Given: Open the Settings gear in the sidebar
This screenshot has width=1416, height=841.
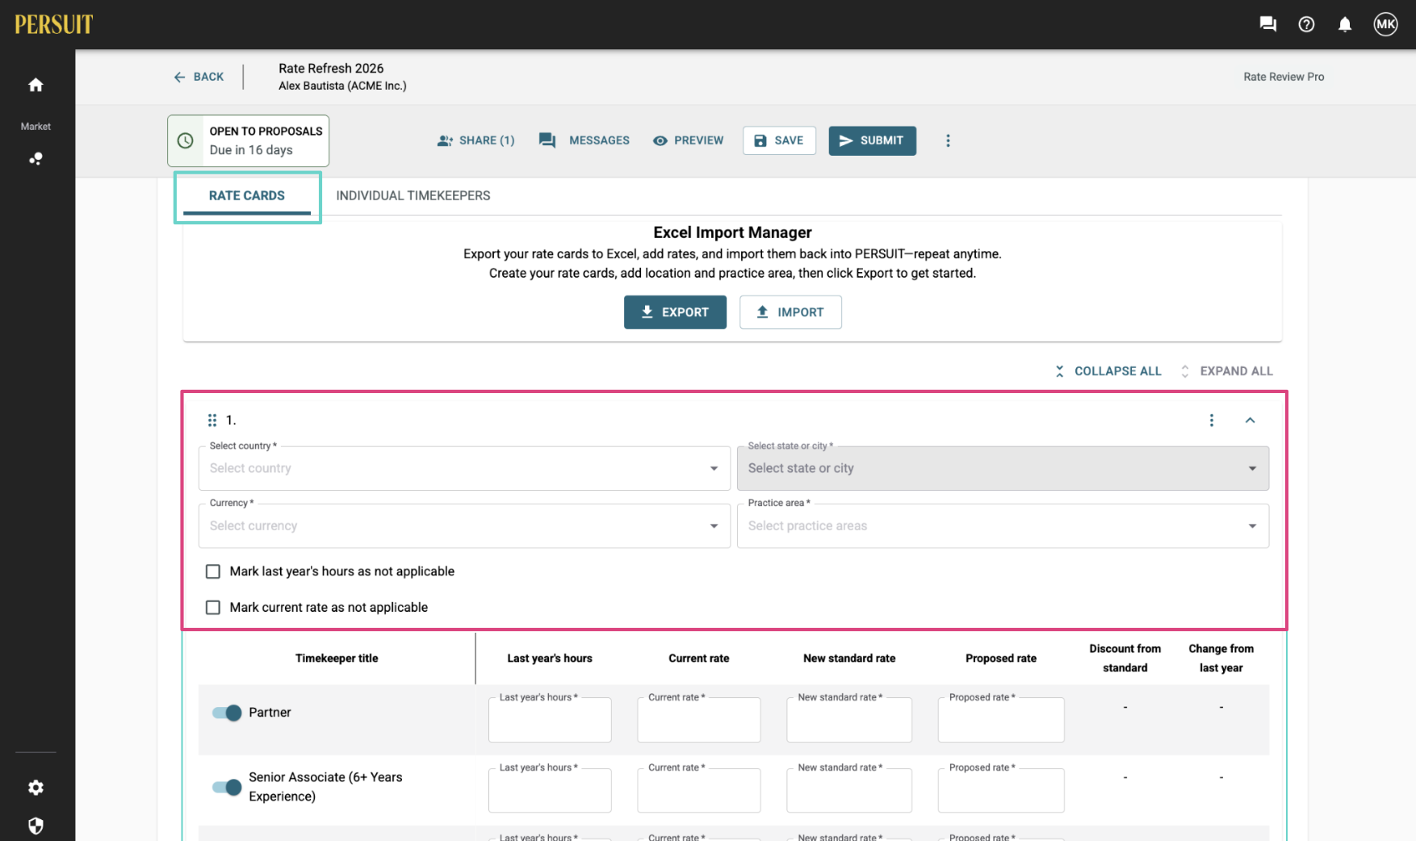Looking at the screenshot, I should tap(36, 787).
